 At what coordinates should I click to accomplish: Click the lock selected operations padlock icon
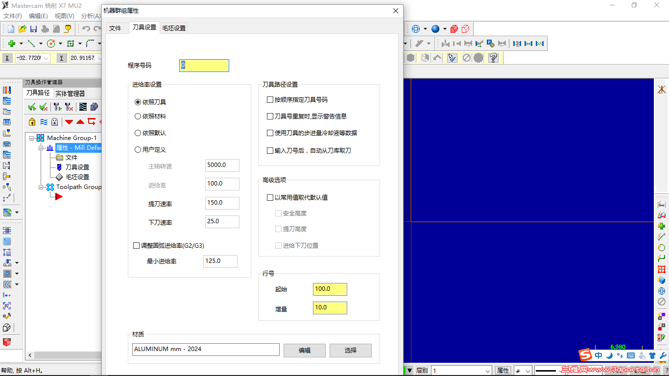[x=32, y=121]
